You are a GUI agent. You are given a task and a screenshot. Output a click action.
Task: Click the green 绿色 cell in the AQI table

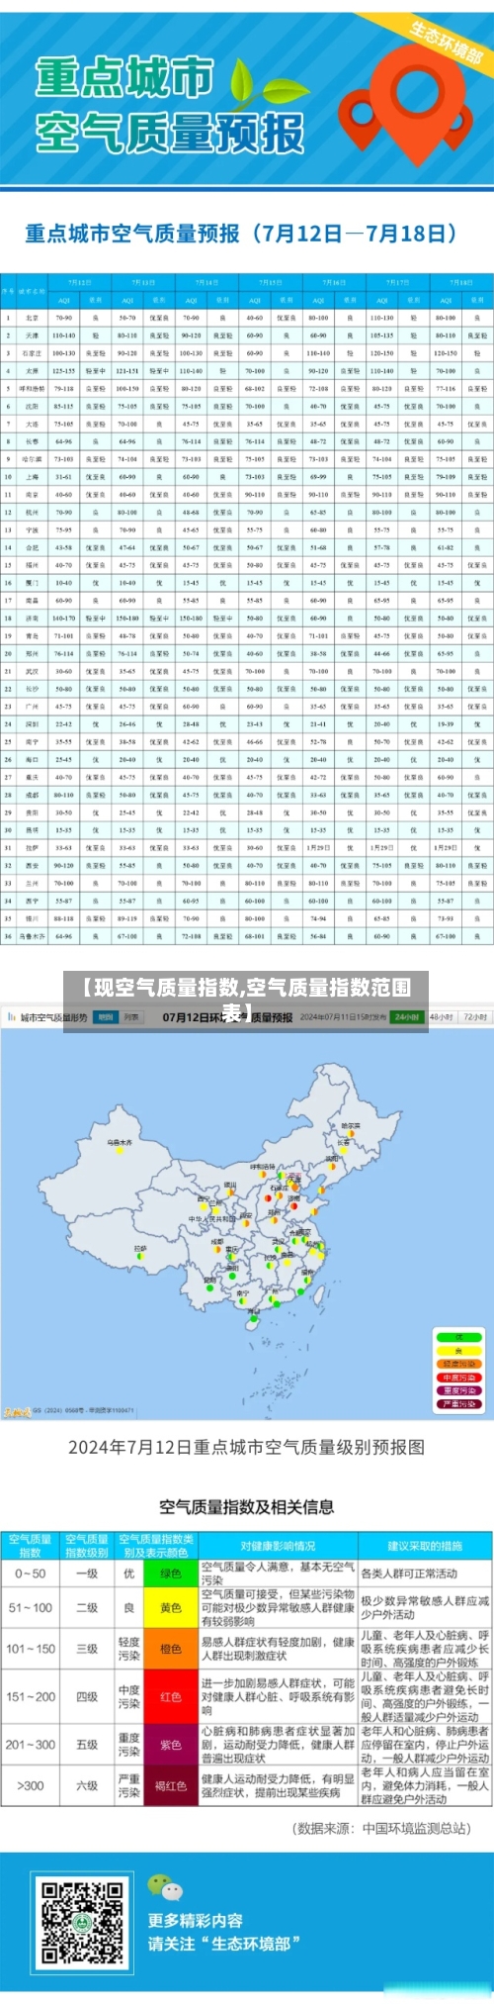point(171,1574)
